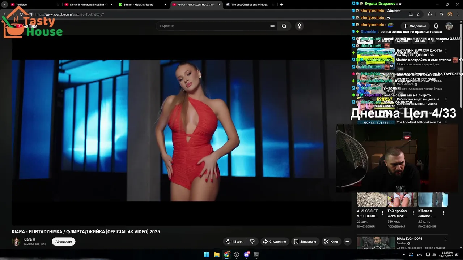Click the Chrome icon in taskbar
463x260 pixels.
(x=226, y=255)
